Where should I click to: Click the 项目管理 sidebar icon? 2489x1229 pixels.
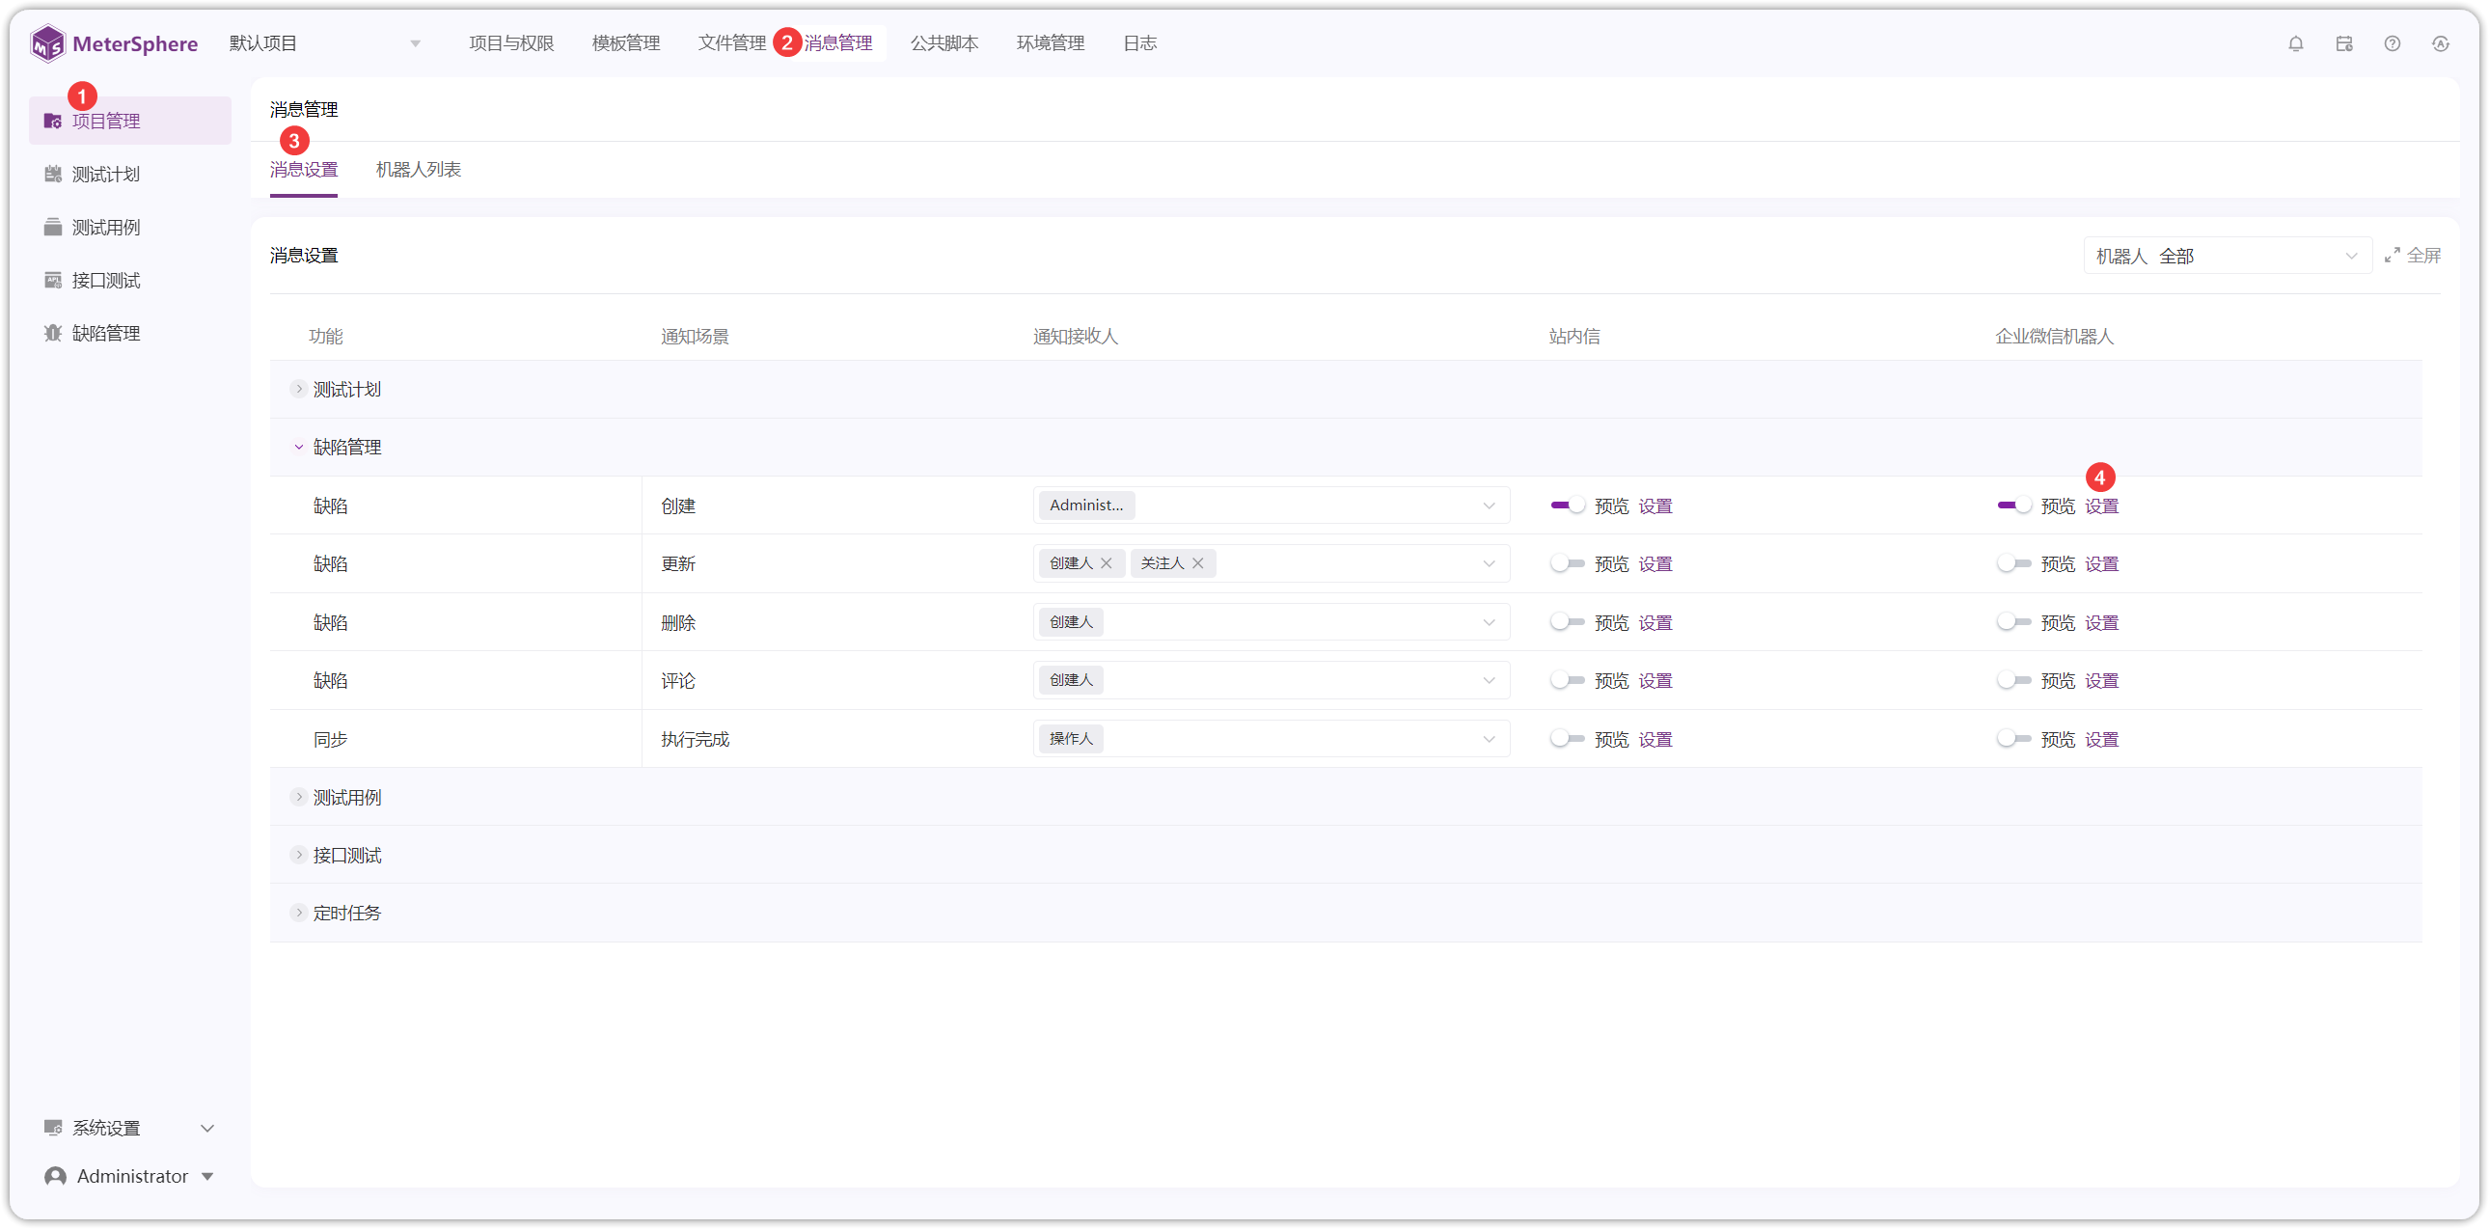tap(53, 121)
